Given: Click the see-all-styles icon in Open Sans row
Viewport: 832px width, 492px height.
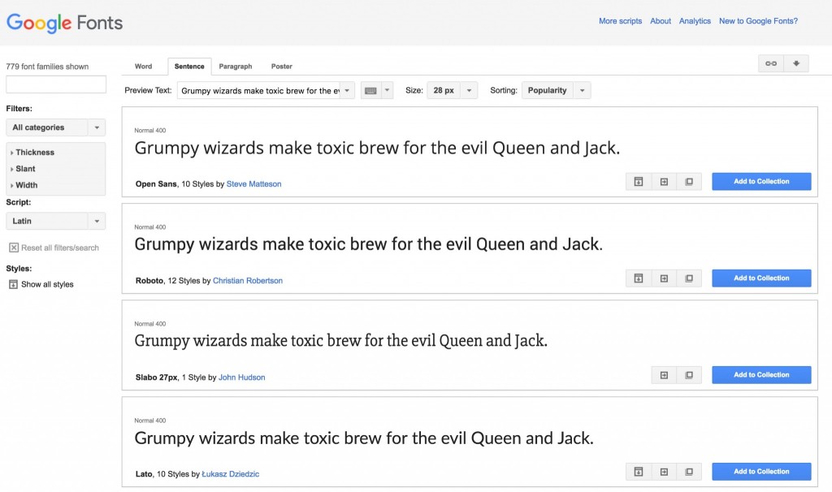Looking at the screenshot, I should click(639, 182).
